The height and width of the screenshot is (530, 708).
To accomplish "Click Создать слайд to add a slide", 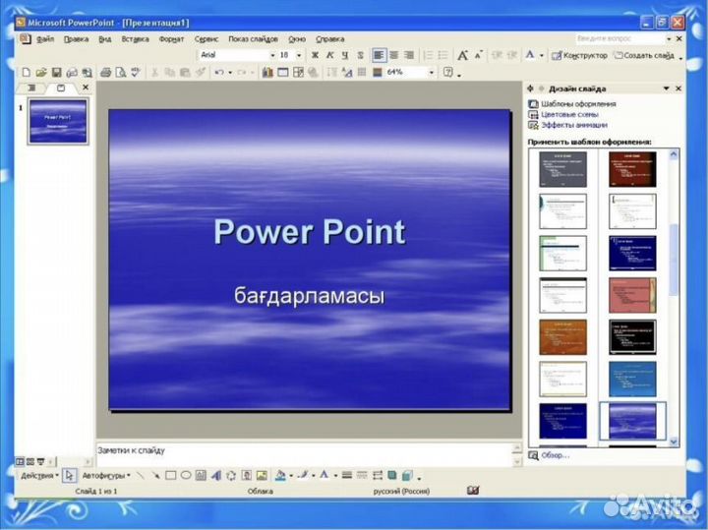I will (644, 55).
